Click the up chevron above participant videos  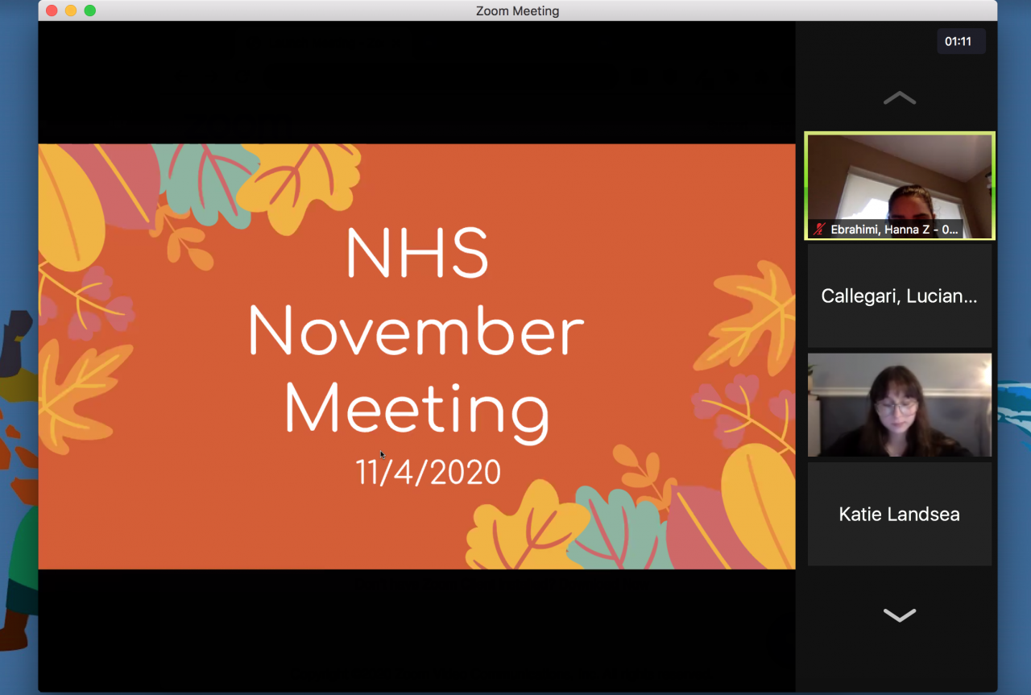click(x=900, y=98)
